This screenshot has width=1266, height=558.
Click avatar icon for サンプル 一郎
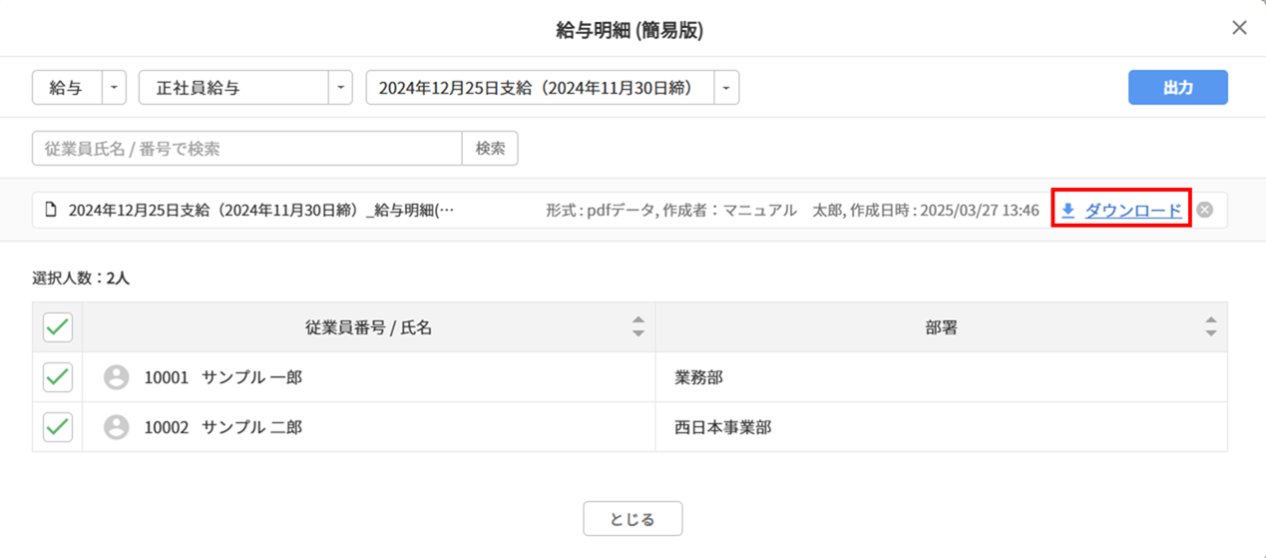click(117, 377)
